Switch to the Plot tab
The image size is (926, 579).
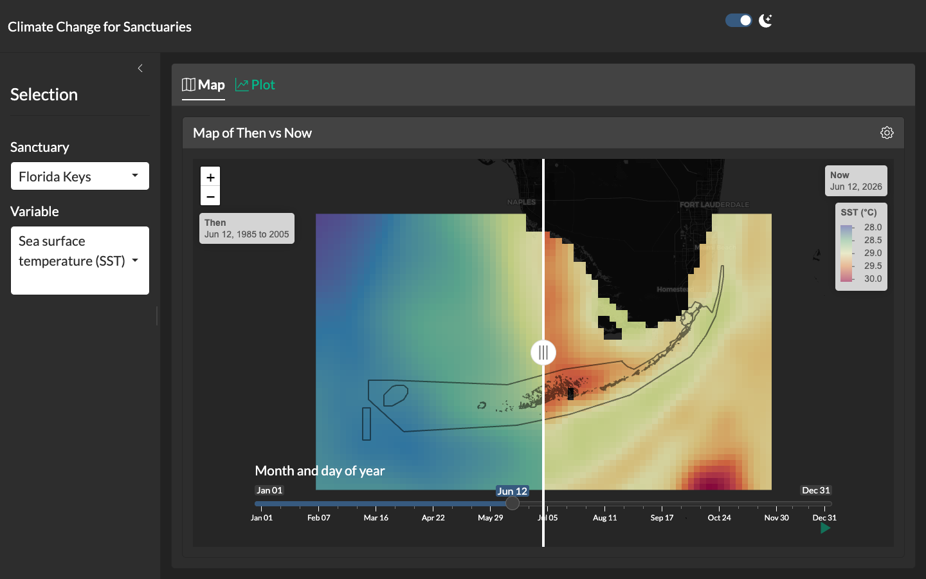(255, 85)
